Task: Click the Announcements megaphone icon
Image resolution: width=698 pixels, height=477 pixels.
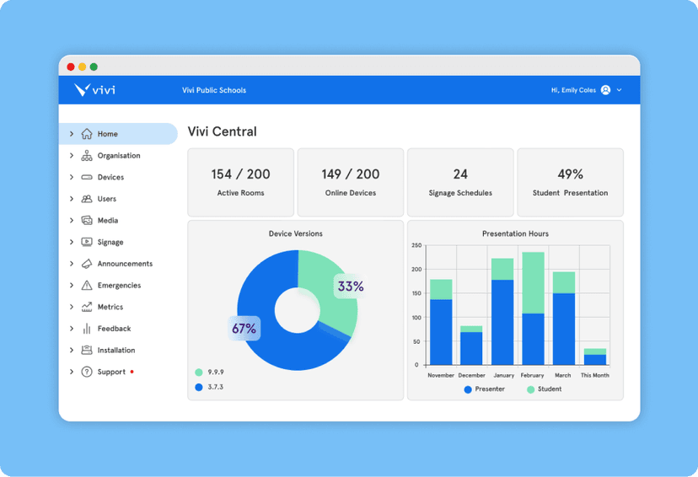Action: (x=87, y=264)
